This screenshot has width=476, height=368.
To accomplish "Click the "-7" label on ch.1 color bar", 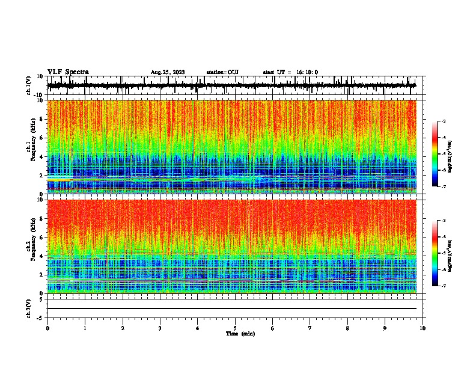I will (x=443, y=186).
